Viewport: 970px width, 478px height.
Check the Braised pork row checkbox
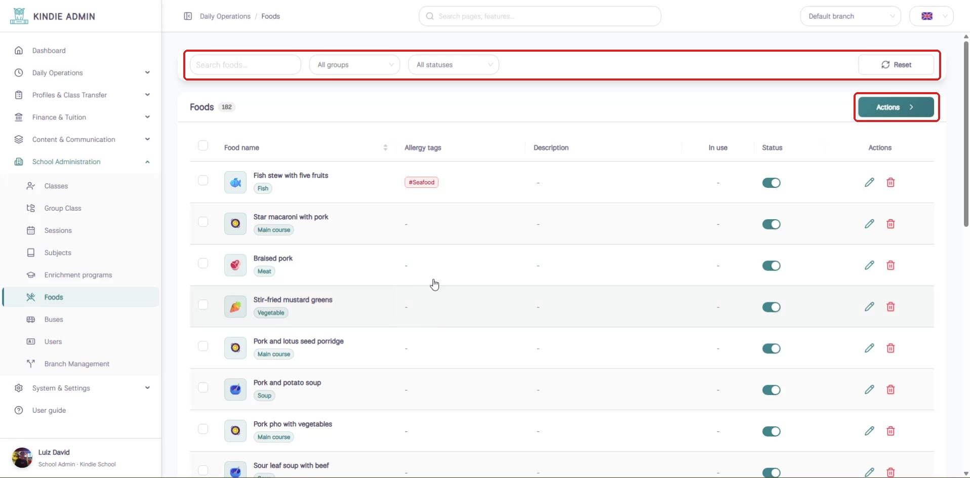coord(203,263)
